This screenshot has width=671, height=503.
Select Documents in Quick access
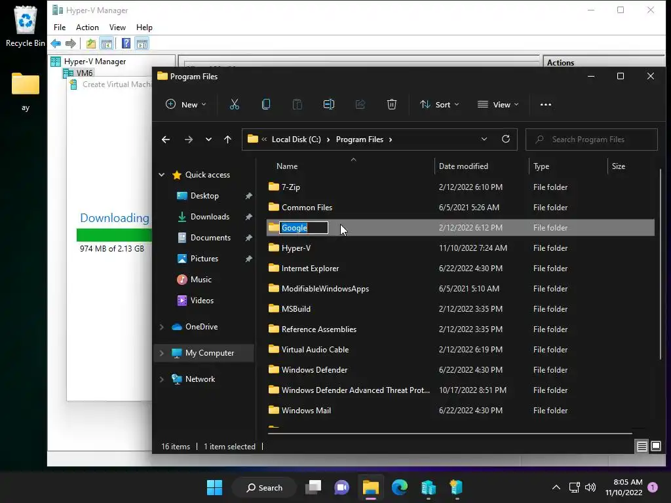coord(210,238)
